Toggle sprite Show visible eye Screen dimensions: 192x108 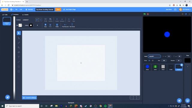[149, 61]
